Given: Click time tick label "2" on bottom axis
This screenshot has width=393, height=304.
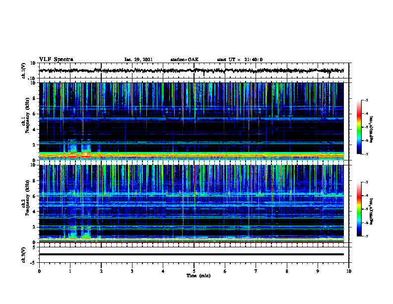Looking at the screenshot, I should (101, 271).
